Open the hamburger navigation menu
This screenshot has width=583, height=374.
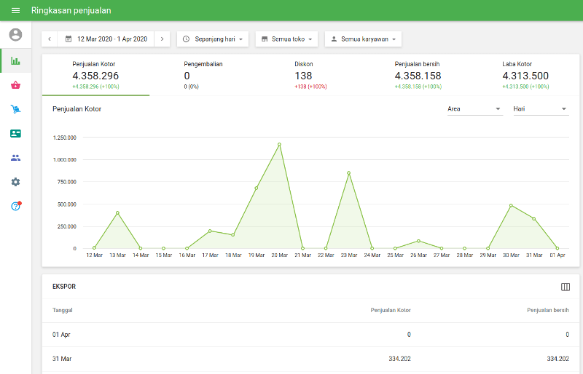click(x=15, y=10)
